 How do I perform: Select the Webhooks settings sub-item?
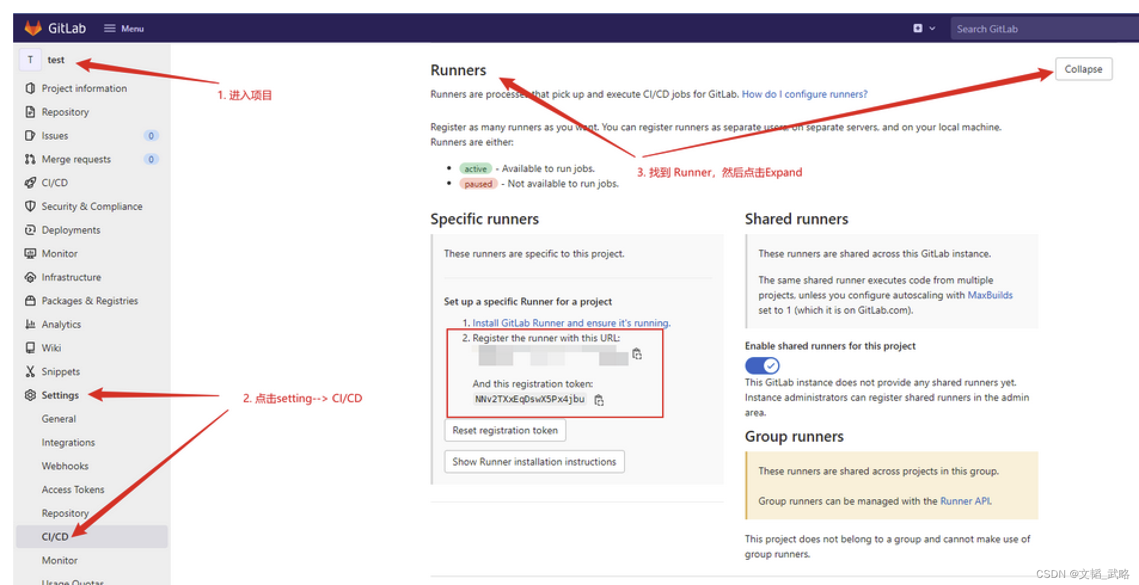[65, 466]
